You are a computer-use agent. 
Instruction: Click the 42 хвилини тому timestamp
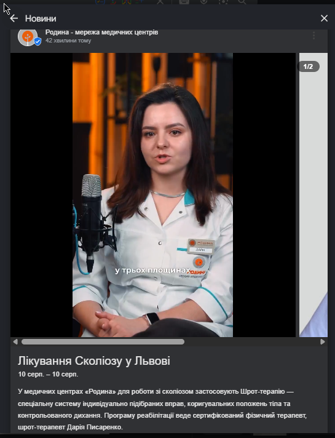68,41
